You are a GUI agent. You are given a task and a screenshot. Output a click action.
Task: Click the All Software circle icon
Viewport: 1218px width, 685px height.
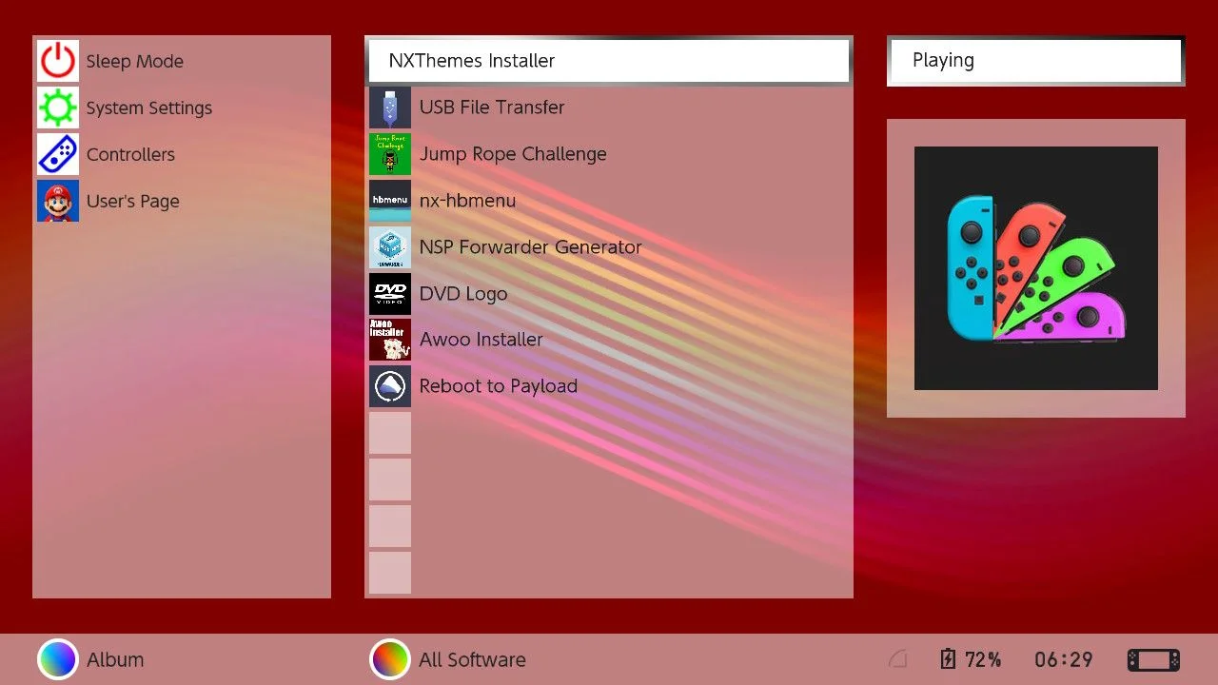point(389,659)
